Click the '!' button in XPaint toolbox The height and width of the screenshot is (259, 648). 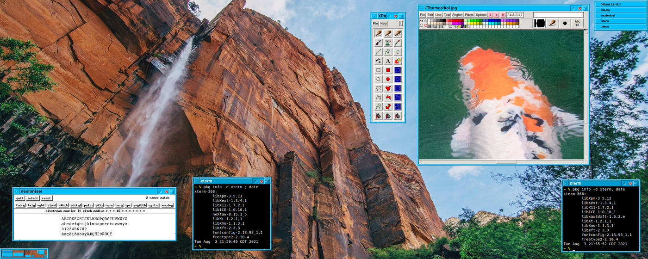401,23
